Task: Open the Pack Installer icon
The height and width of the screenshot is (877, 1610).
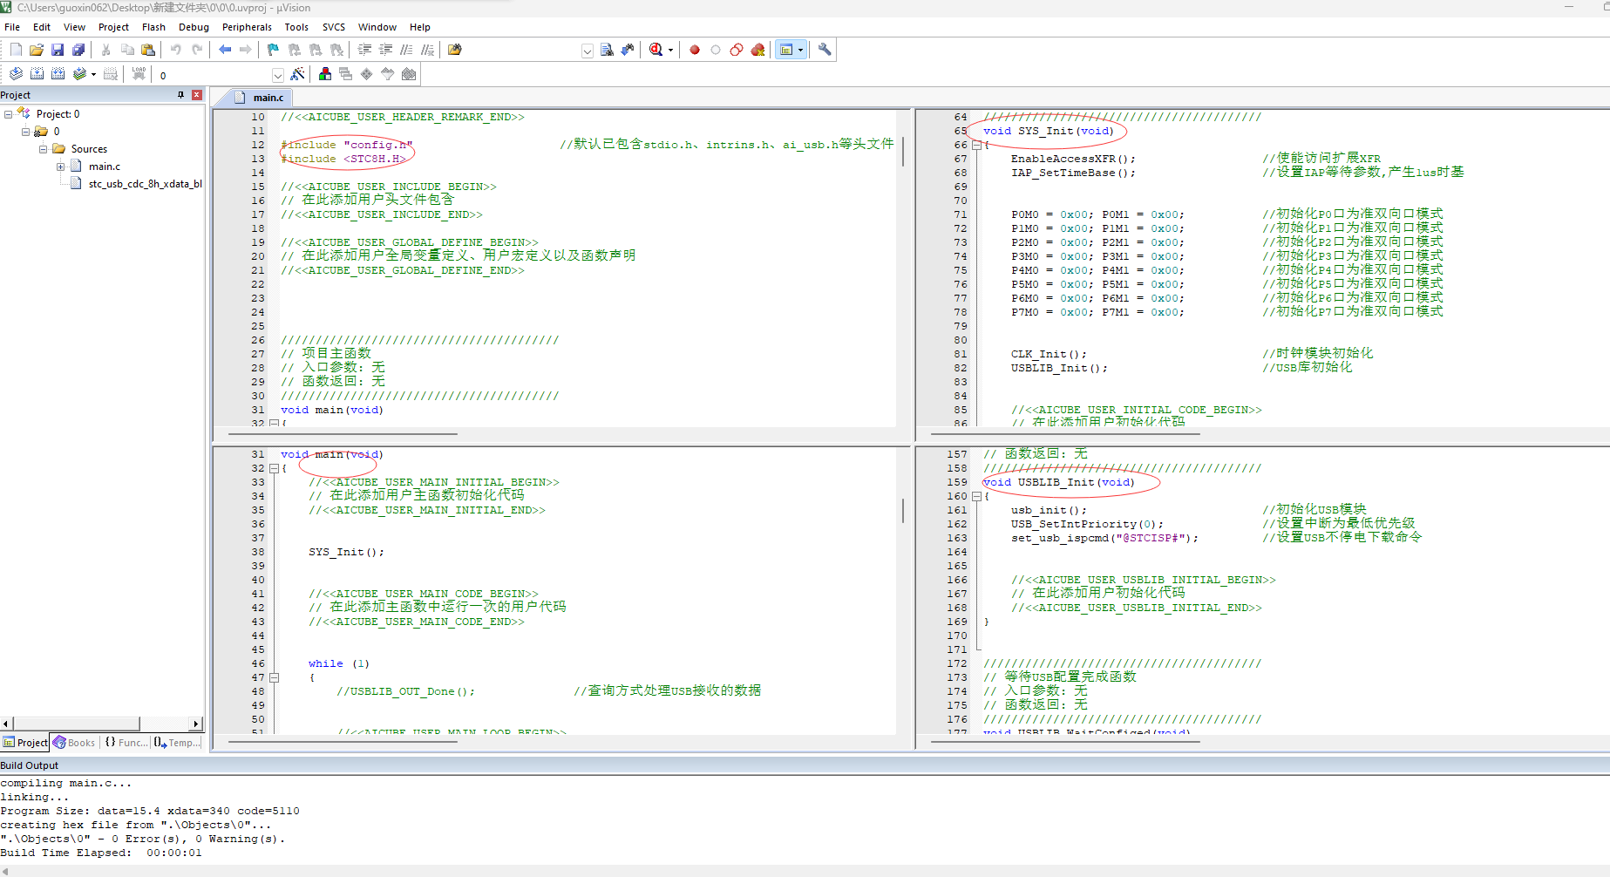Action: (409, 74)
